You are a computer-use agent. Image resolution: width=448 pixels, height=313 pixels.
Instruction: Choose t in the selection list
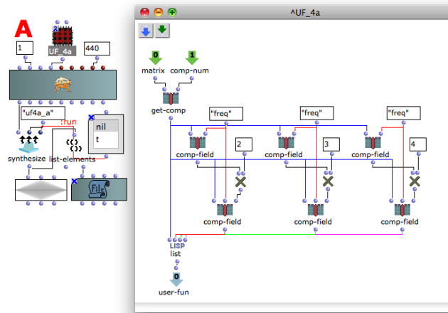click(x=106, y=139)
